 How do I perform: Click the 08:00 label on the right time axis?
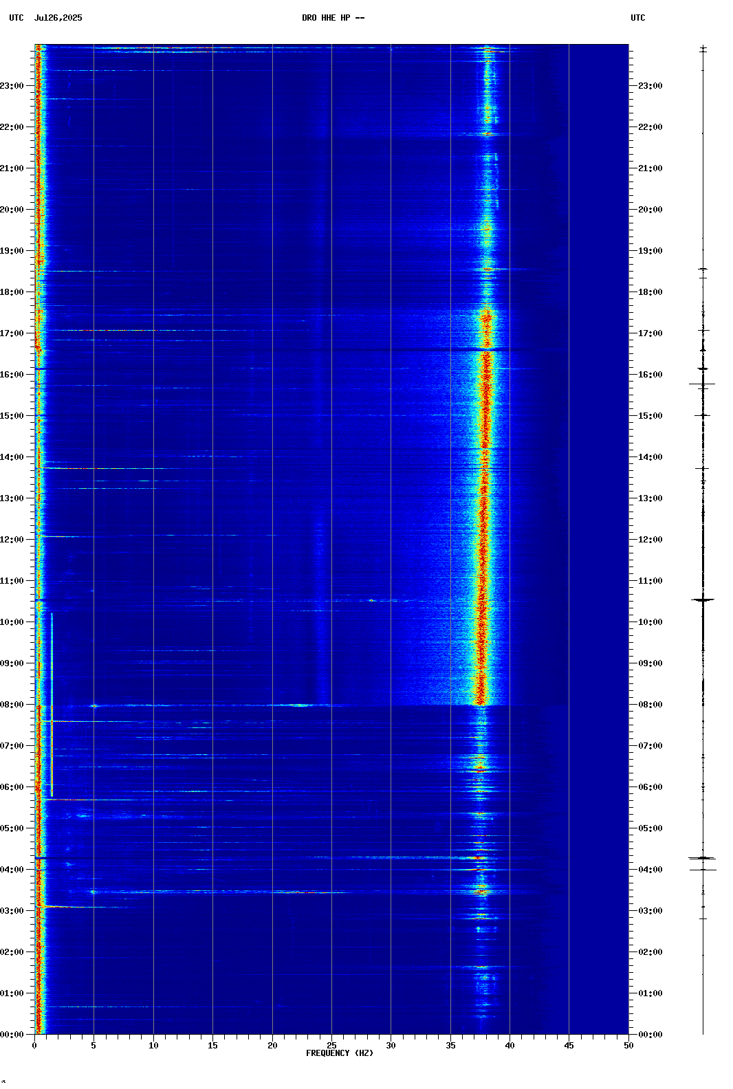tap(650, 705)
